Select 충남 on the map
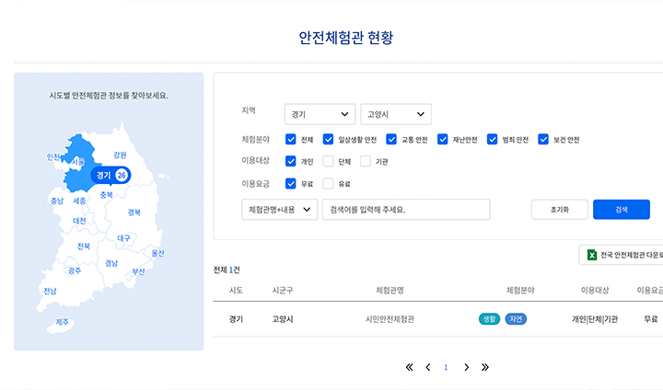The height and width of the screenshot is (390, 663). (57, 201)
